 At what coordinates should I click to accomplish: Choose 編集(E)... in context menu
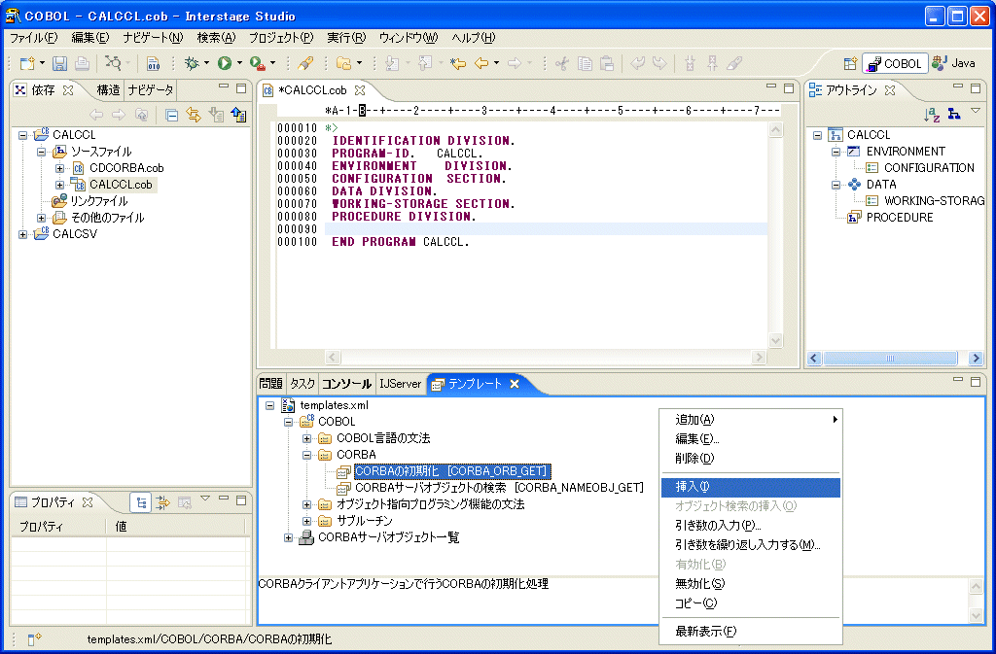[751, 439]
